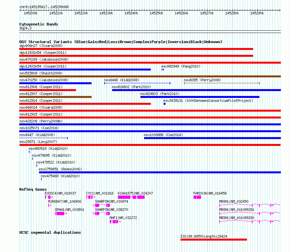The image size is (290, 252).
Task: Click the CYC1 gene glyph
Action: (91, 197)
